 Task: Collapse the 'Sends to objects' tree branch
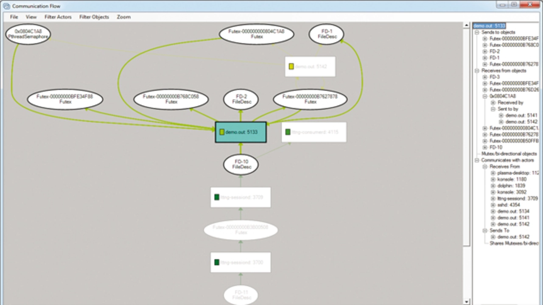click(x=477, y=32)
